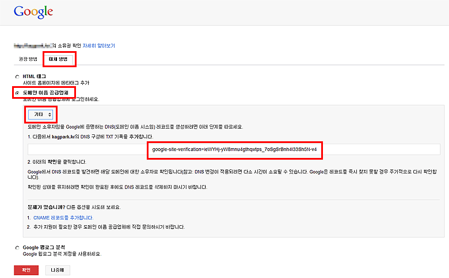449x278 pixels.
Task: Switch to the 대체 방법 tab
Action: (58, 59)
